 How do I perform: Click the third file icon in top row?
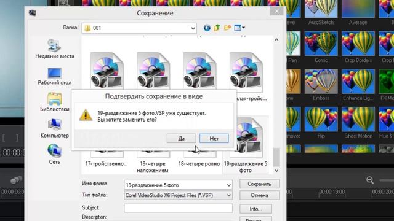tap(199, 71)
